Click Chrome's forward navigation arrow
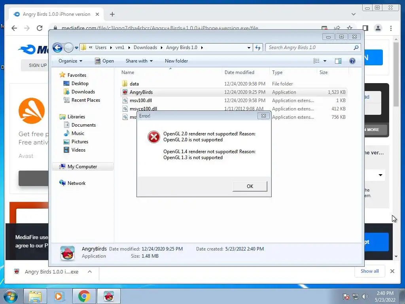 coord(27,28)
